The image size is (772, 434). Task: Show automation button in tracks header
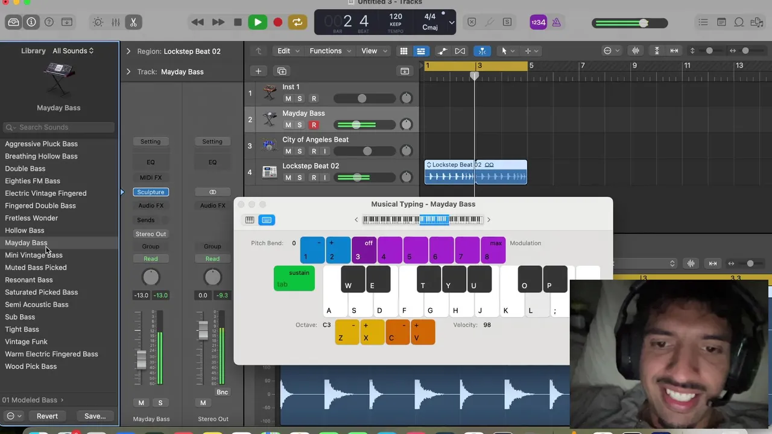coord(443,51)
